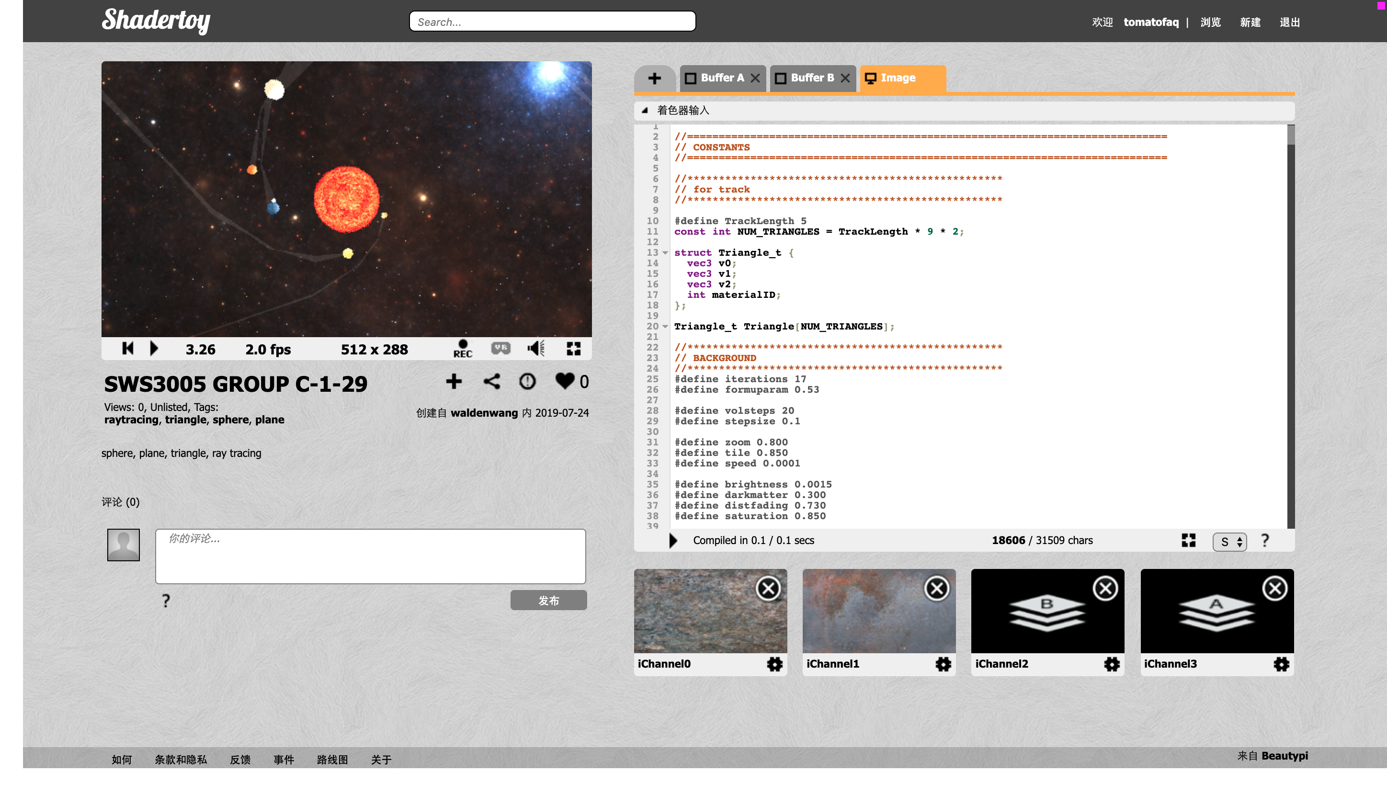Open the font size S dropdown

(1229, 542)
